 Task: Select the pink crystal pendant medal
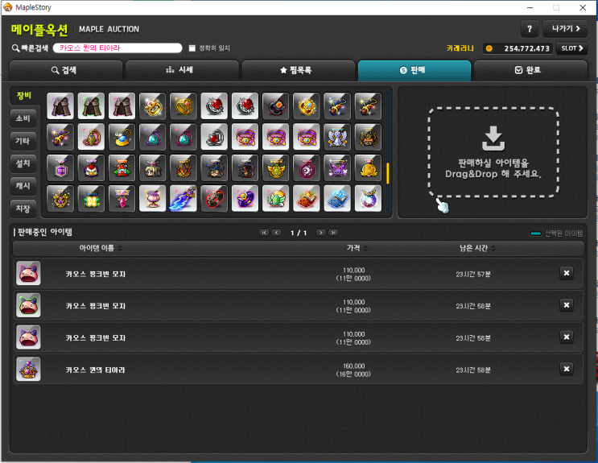click(x=122, y=198)
